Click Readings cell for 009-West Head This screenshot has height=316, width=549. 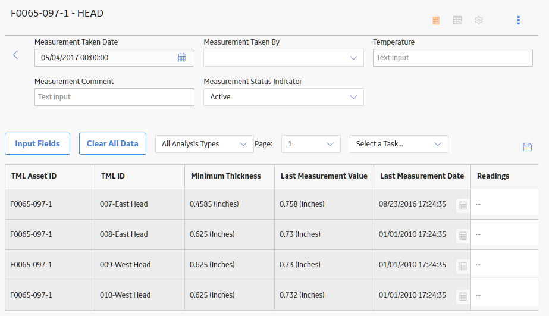point(504,265)
